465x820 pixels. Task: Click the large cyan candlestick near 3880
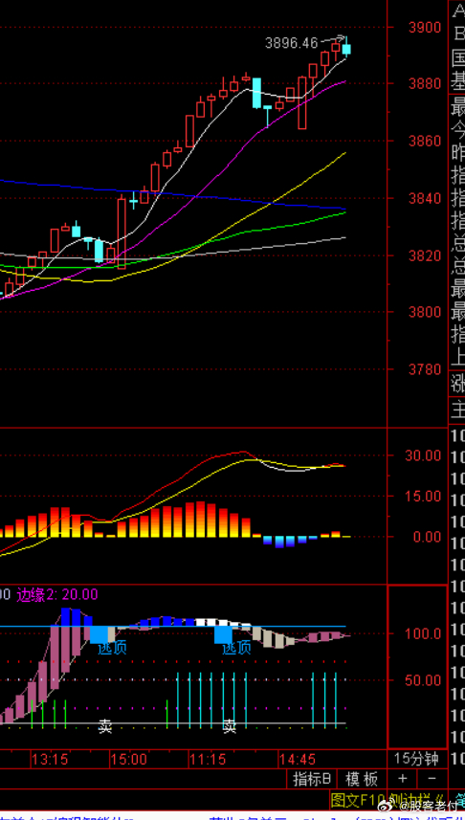pyautogui.click(x=256, y=93)
